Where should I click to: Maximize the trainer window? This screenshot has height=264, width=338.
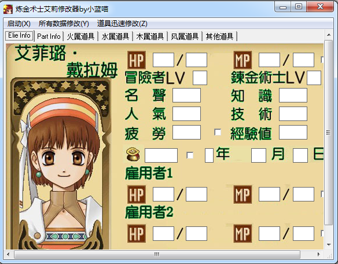click(x=299, y=7)
